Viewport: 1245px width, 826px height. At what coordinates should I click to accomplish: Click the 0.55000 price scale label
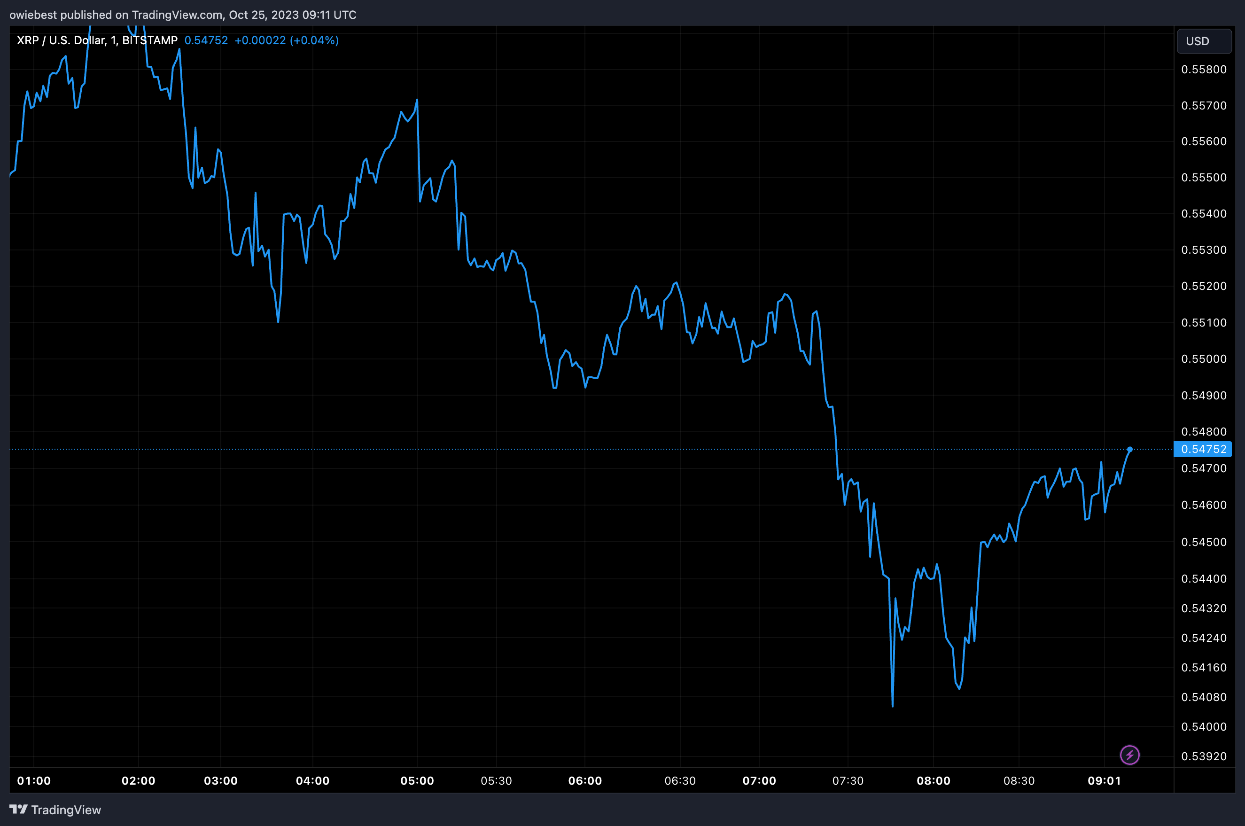coord(1203,359)
